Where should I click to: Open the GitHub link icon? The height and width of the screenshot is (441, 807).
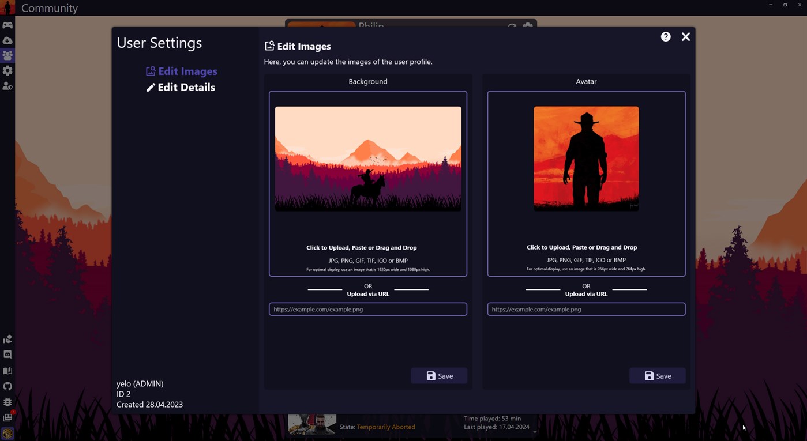(7, 386)
